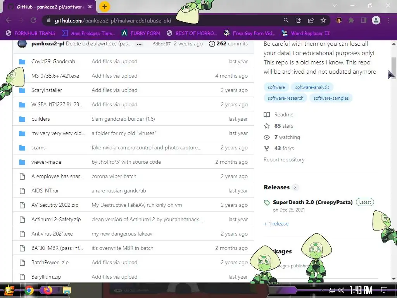Open the tab search chevron
Image resolution: width=397 pixels, height=298 pixels.
[x=335, y=5]
